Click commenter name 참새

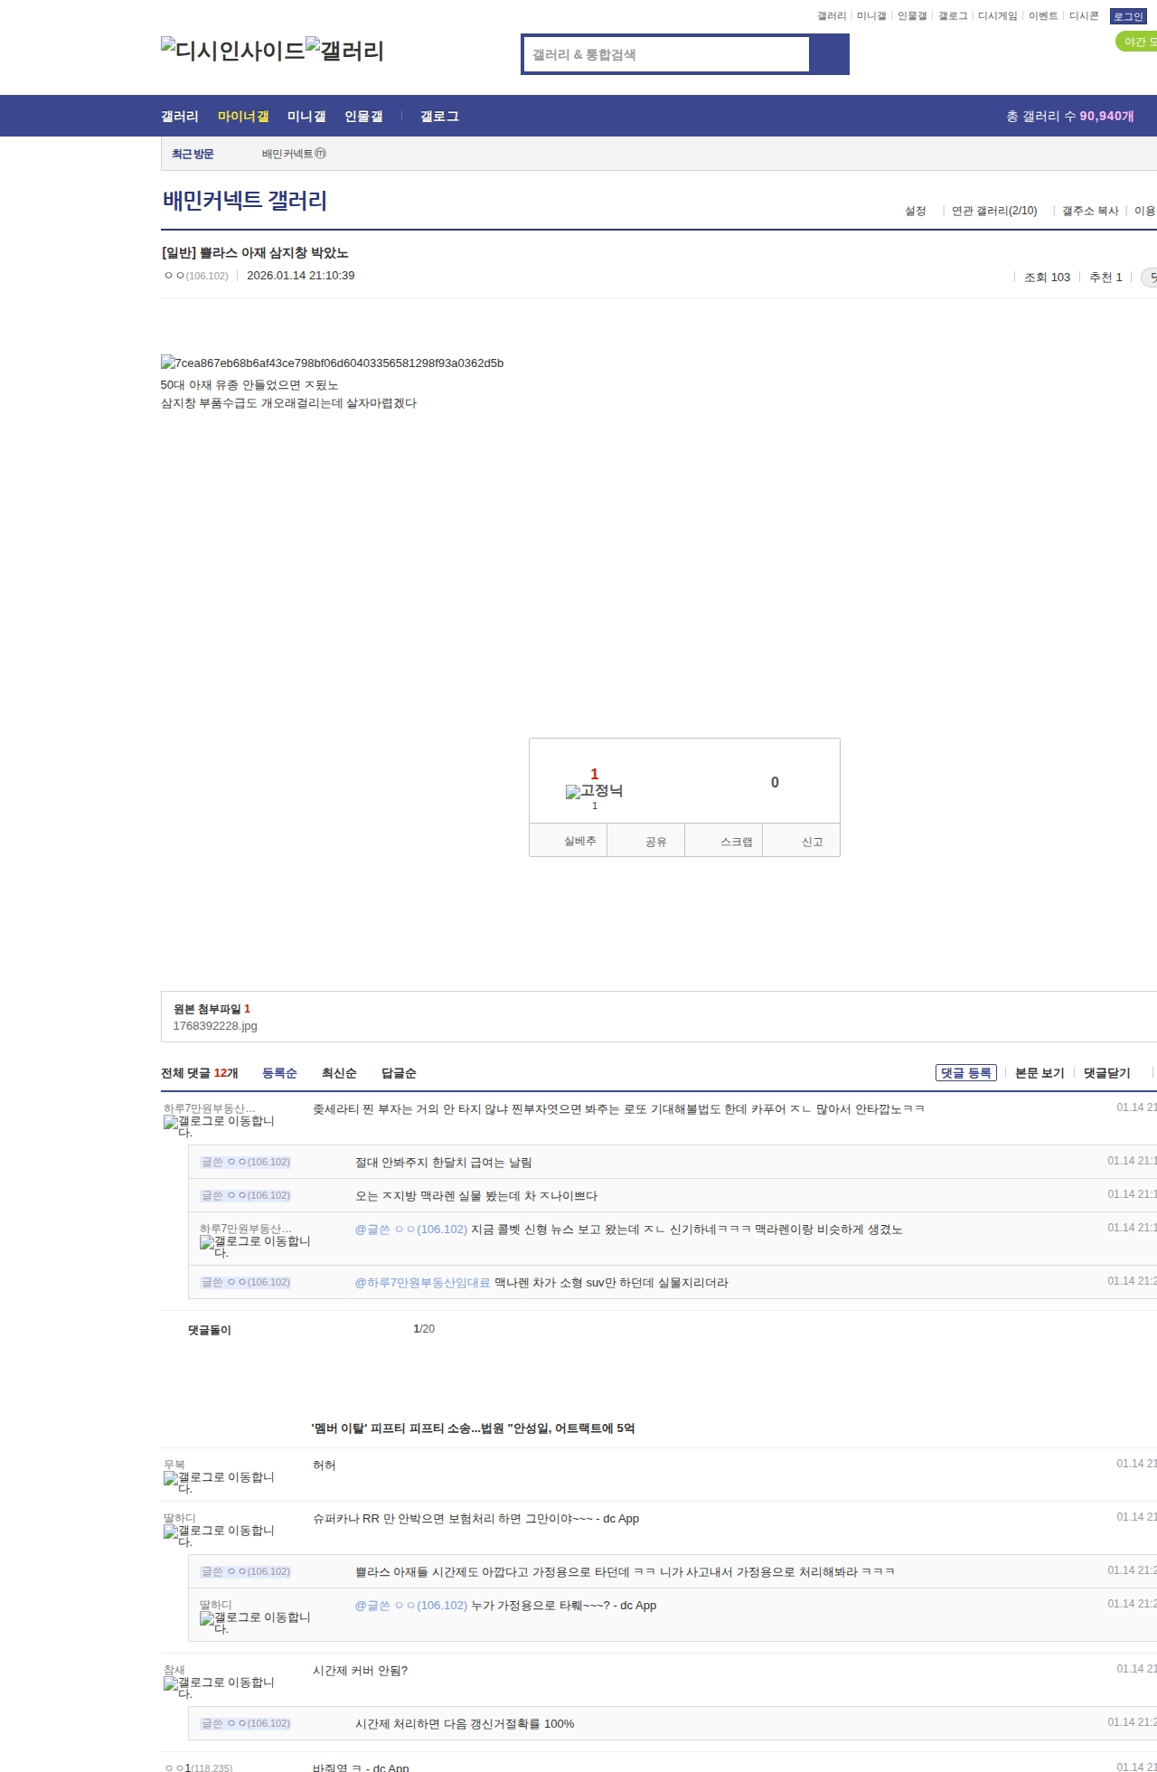174,1670
